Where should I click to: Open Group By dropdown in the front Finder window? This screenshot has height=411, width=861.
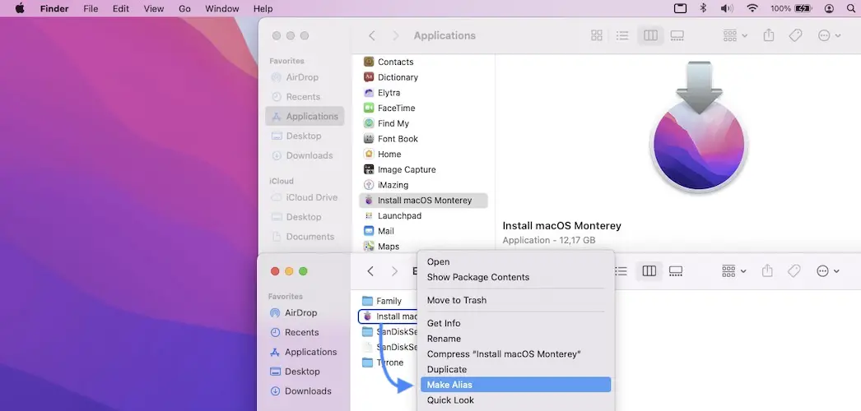[x=733, y=271]
